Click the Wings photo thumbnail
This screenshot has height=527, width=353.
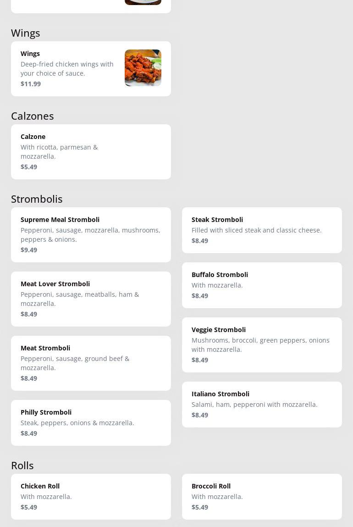(x=143, y=68)
